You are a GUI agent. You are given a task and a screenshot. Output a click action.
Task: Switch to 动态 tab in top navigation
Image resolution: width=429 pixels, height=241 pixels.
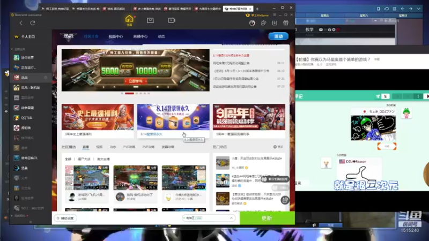pyautogui.click(x=161, y=36)
